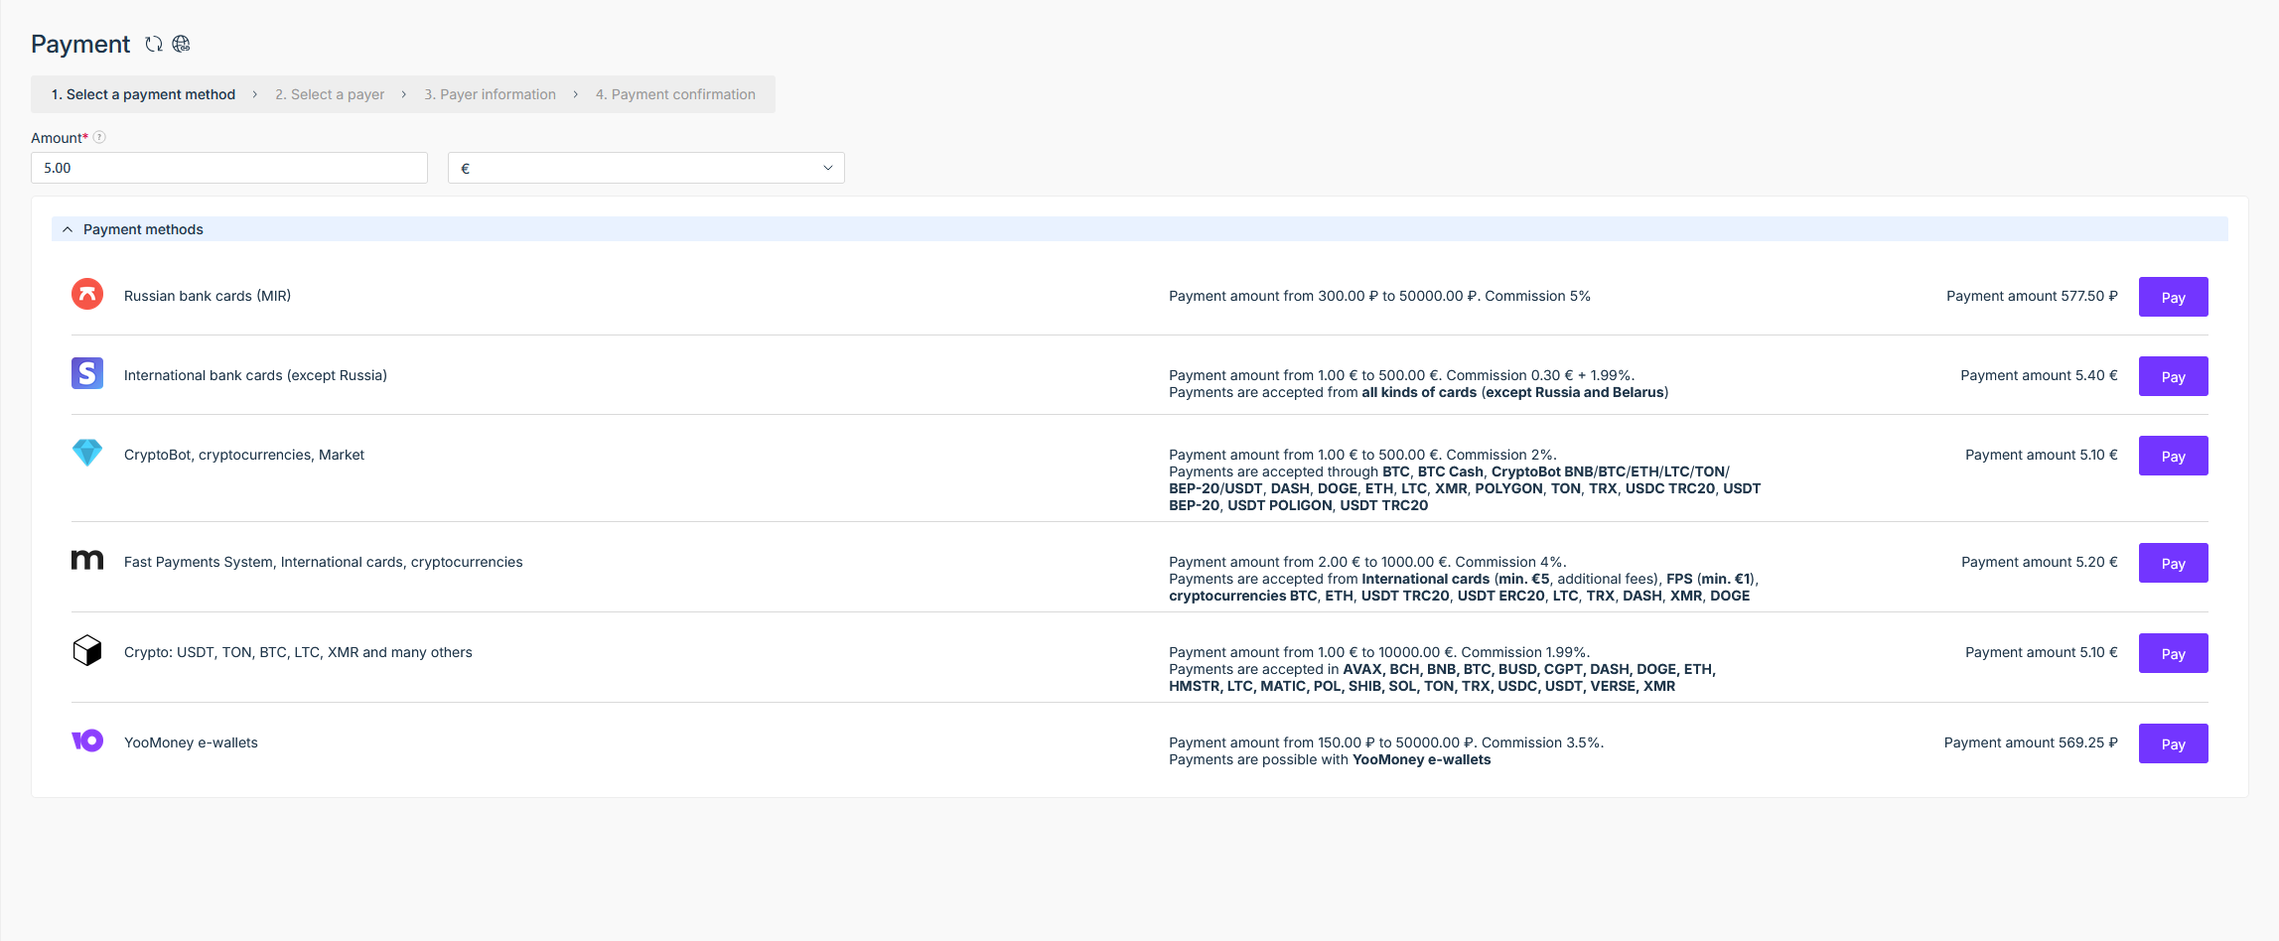Image resolution: width=2279 pixels, height=941 pixels.
Task: Click the Commission 2% CryptoBot description
Action: [1362, 455]
